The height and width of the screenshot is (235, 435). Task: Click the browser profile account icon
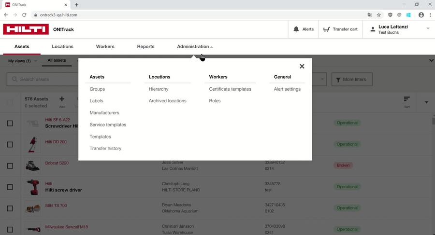click(x=421, y=15)
